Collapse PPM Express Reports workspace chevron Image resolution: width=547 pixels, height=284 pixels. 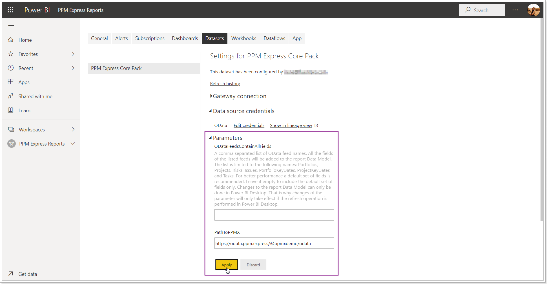[x=73, y=144]
